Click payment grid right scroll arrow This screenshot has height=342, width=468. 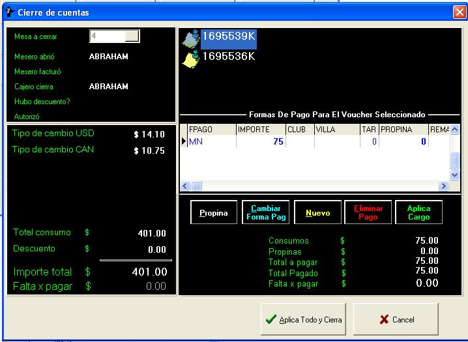443,186
